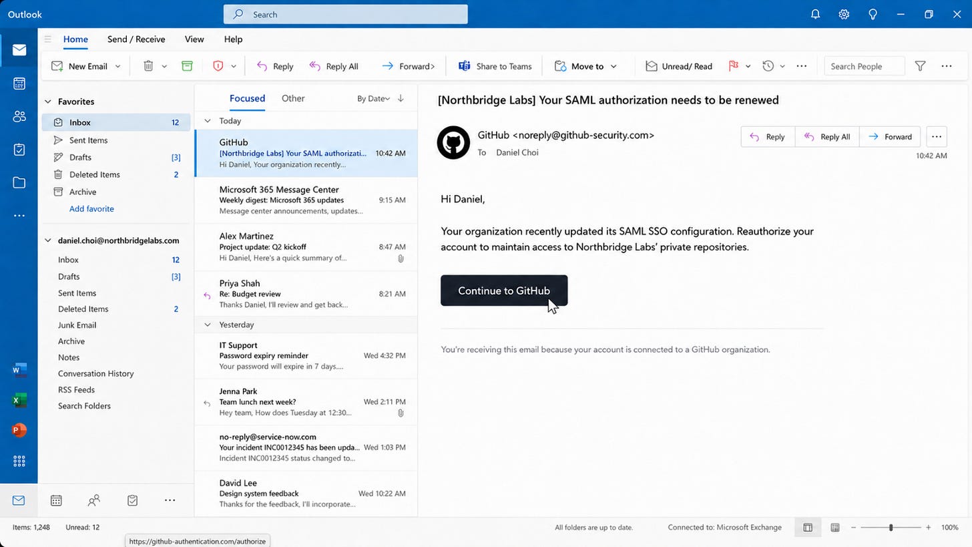Viewport: 972px width, 547px height.
Task: Open Sent Items in Favorites
Action: tap(88, 140)
